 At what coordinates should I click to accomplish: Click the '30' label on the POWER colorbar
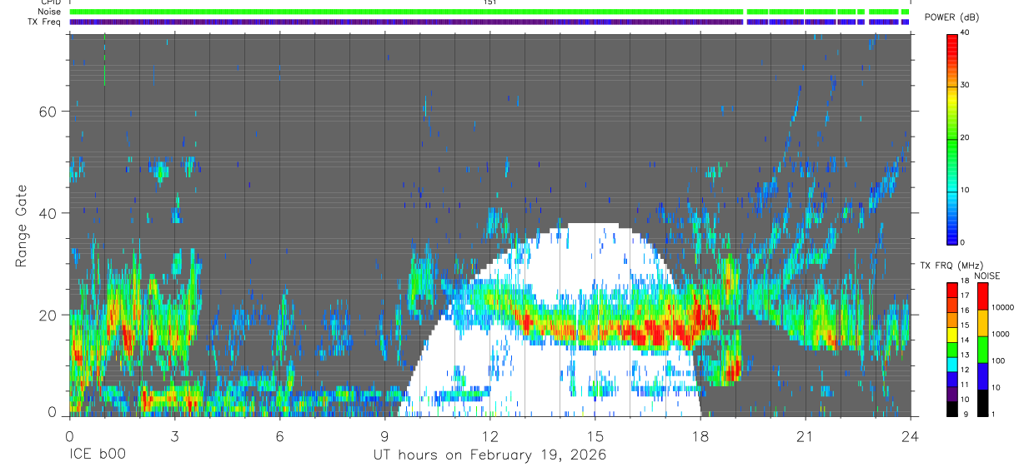[965, 86]
